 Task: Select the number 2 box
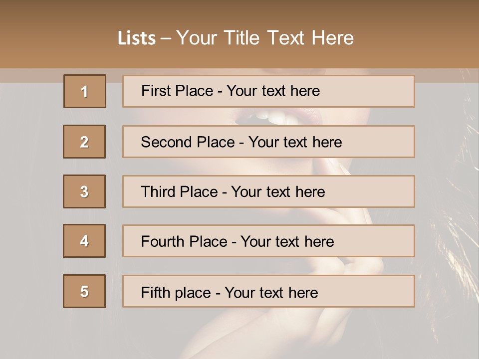coord(84,142)
